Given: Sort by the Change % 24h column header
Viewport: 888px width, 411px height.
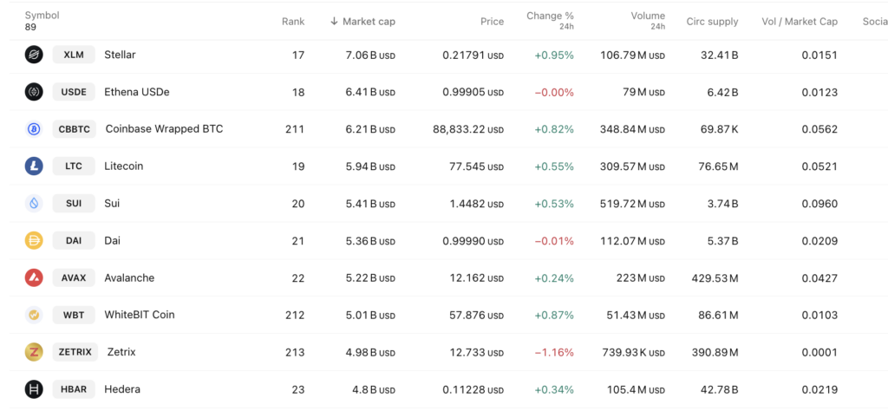Looking at the screenshot, I should click(x=550, y=21).
